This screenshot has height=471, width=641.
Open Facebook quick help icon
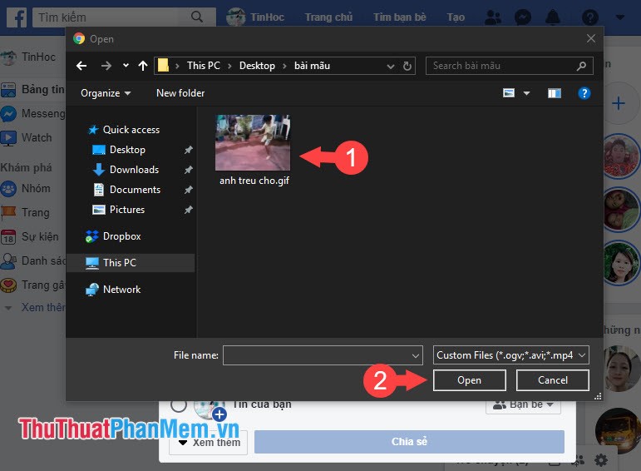(x=590, y=17)
